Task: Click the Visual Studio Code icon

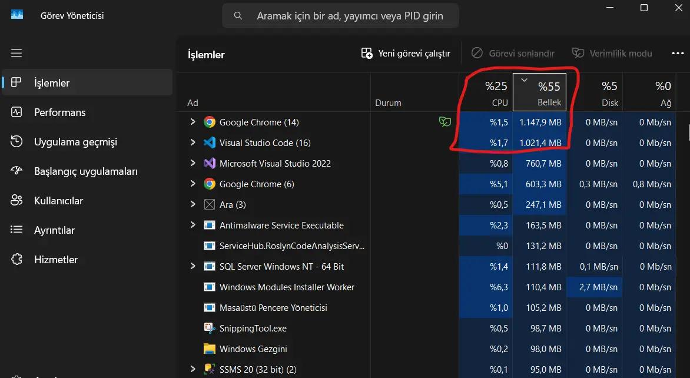Action: tap(210, 142)
